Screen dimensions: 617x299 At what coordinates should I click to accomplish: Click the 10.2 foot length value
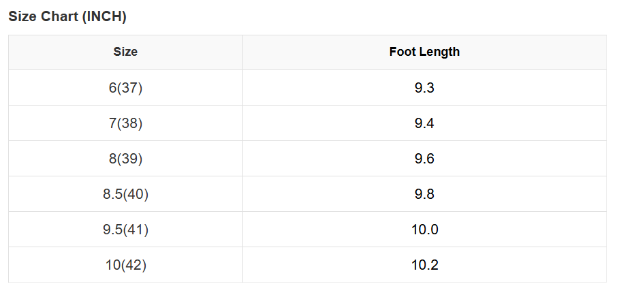click(424, 265)
